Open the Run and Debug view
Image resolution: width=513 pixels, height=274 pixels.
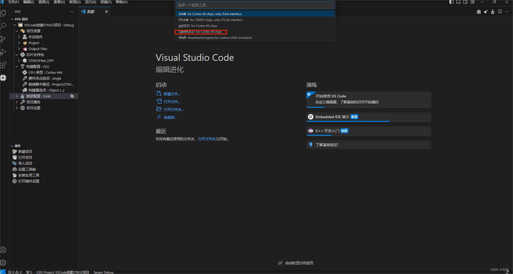pyautogui.click(x=3, y=52)
